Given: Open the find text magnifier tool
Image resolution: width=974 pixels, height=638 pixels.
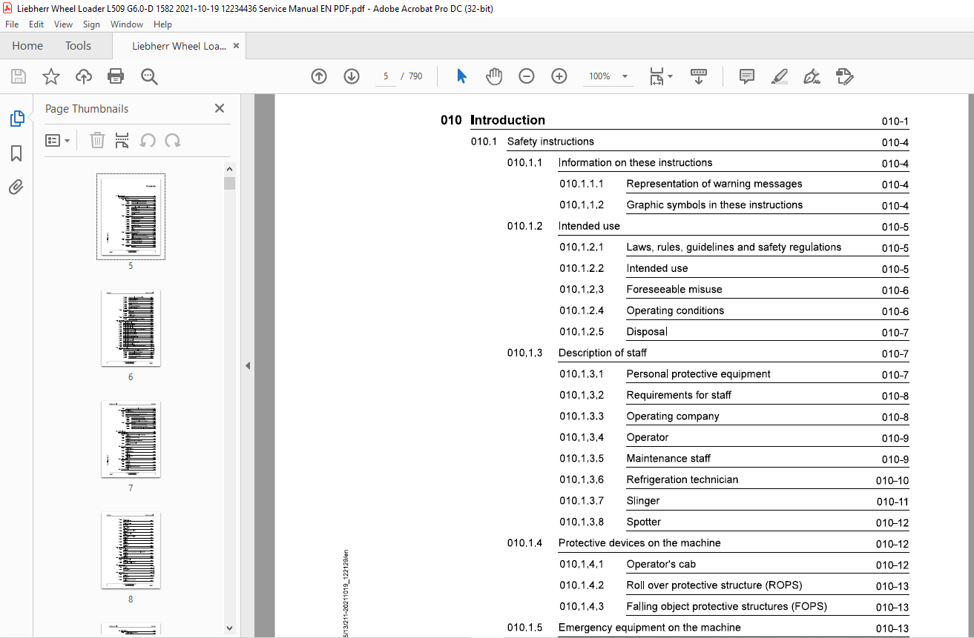Looking at the screenshot, I should click(149, 76).
